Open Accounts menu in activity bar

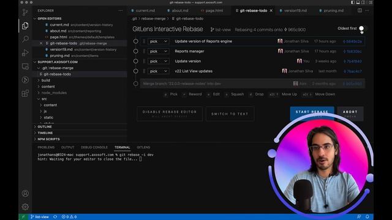[25, 193]
